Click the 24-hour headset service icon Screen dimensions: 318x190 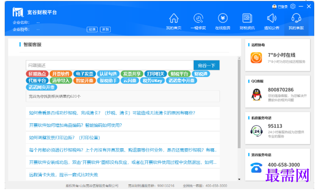tap(257, 131)
